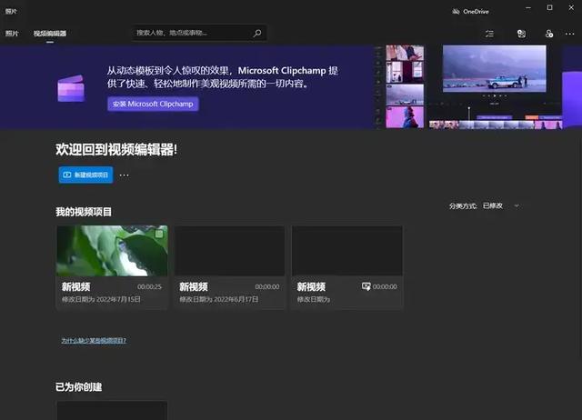Click the 我的视频项目 heading

(84, 212)
